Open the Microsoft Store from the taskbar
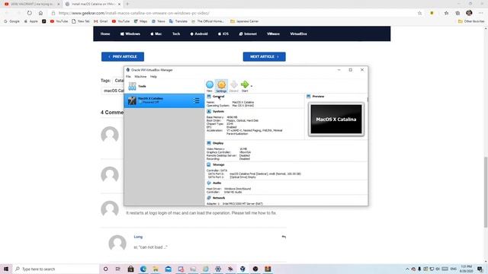The height and width of the screenshot is (274, 488). pos(130,269)
